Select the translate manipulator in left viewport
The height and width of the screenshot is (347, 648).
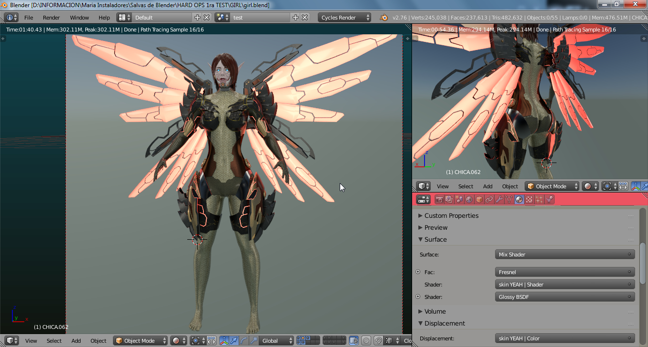pyautogui.click(x=234, y=341)
